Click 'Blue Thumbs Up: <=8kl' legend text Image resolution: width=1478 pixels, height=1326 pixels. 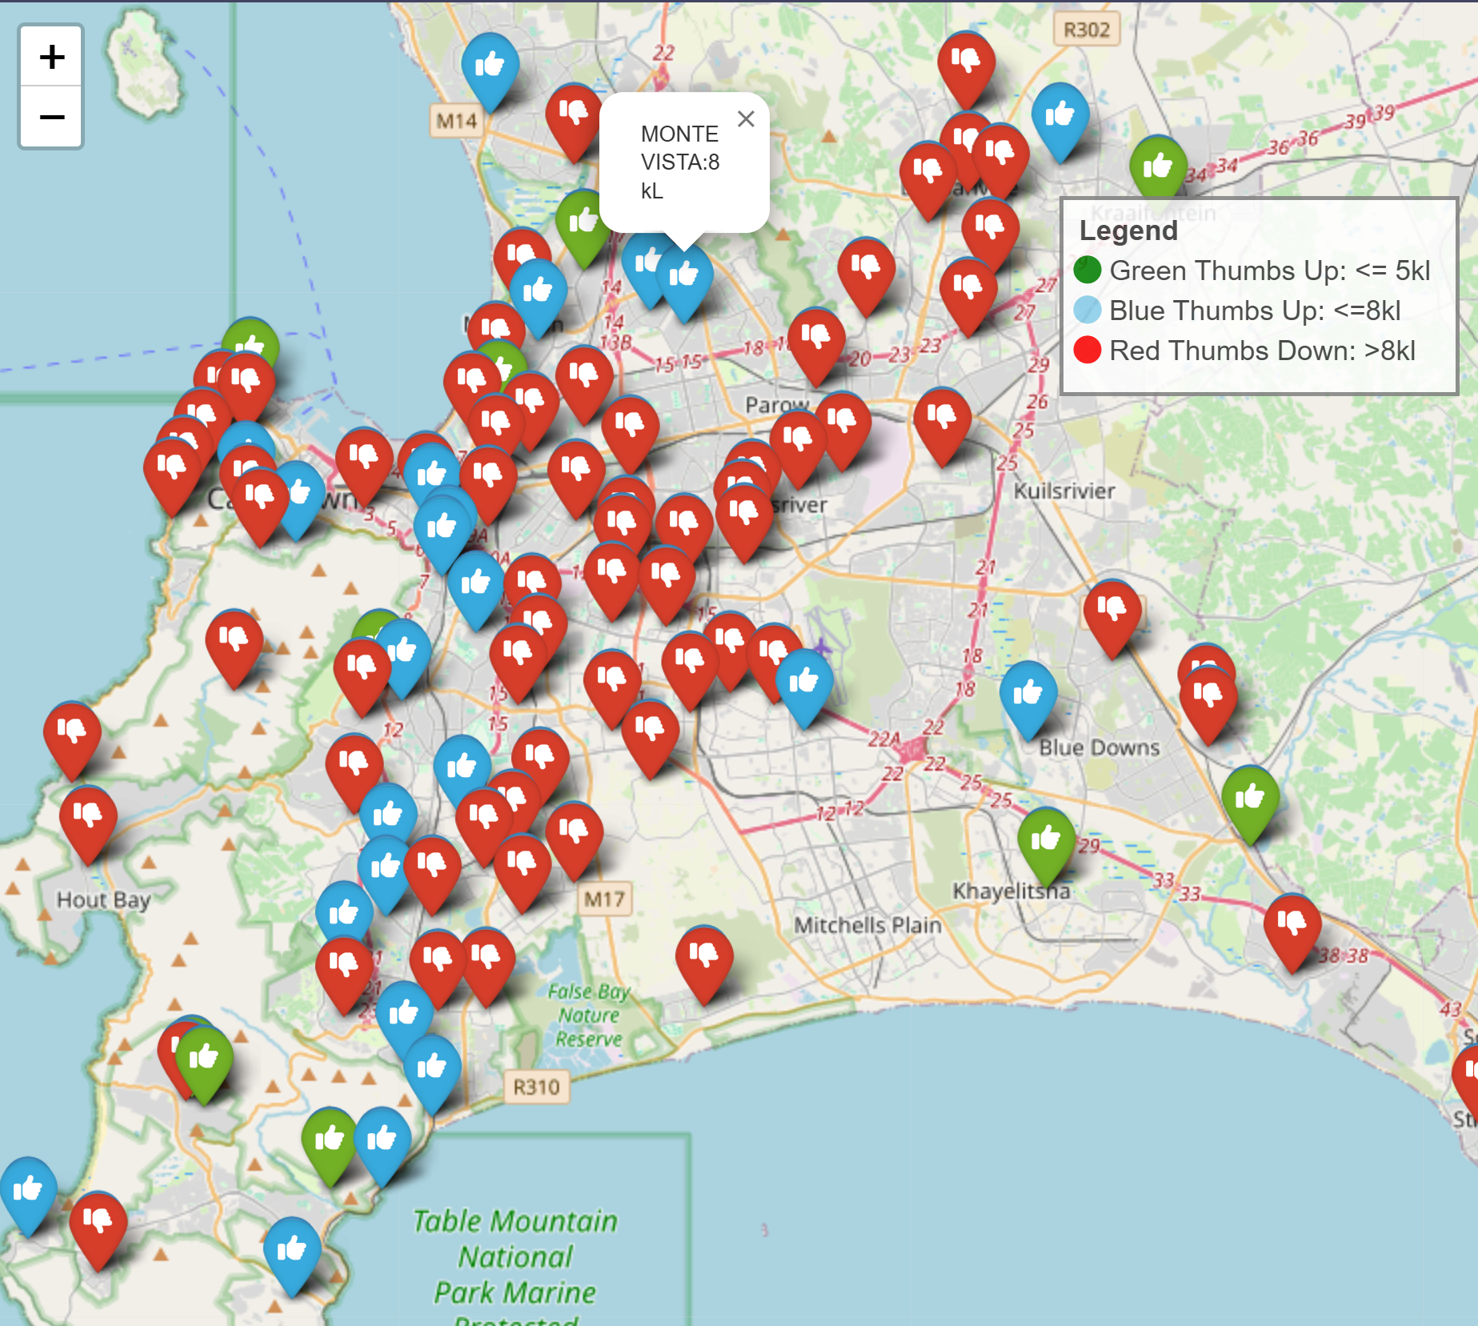point(1255,310)
